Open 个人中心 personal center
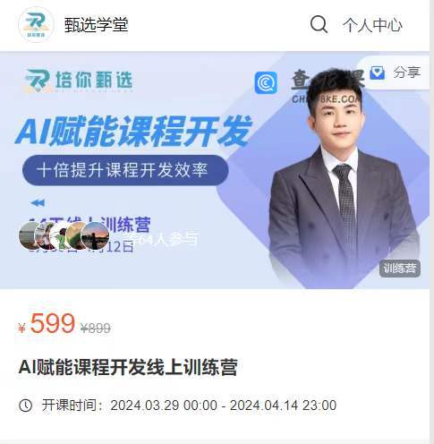The image size is (434, 444). click(x=372, y=25)
